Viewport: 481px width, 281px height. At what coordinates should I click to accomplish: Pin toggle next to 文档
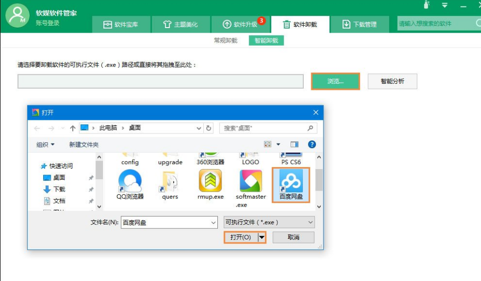point(91,201)
